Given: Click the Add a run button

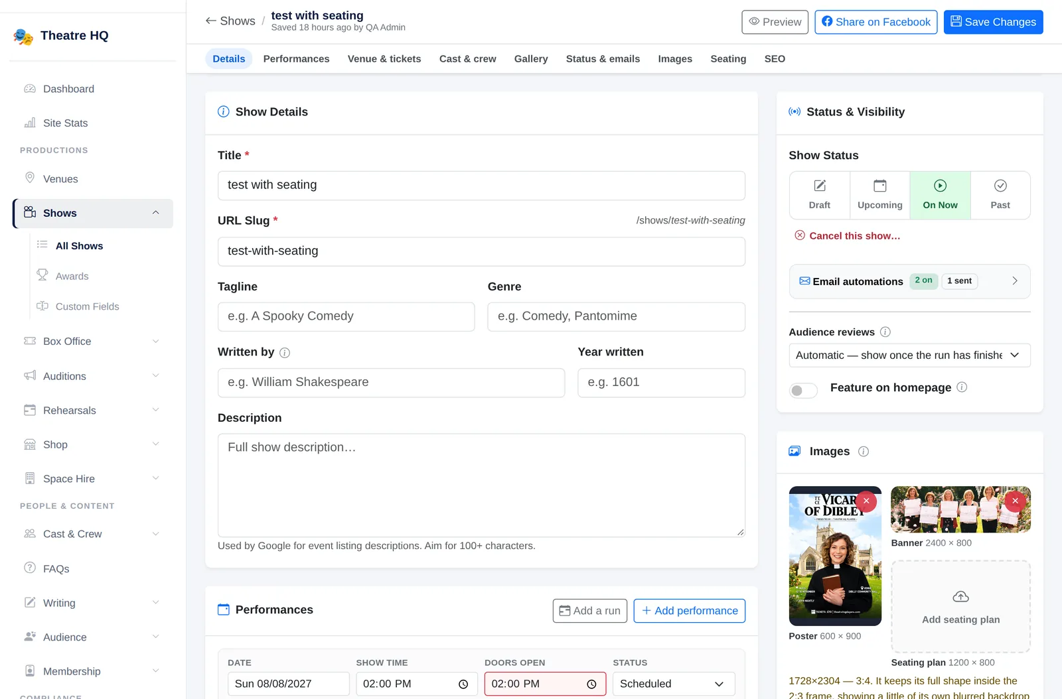Looking at the screenshot, I should 590,611.
